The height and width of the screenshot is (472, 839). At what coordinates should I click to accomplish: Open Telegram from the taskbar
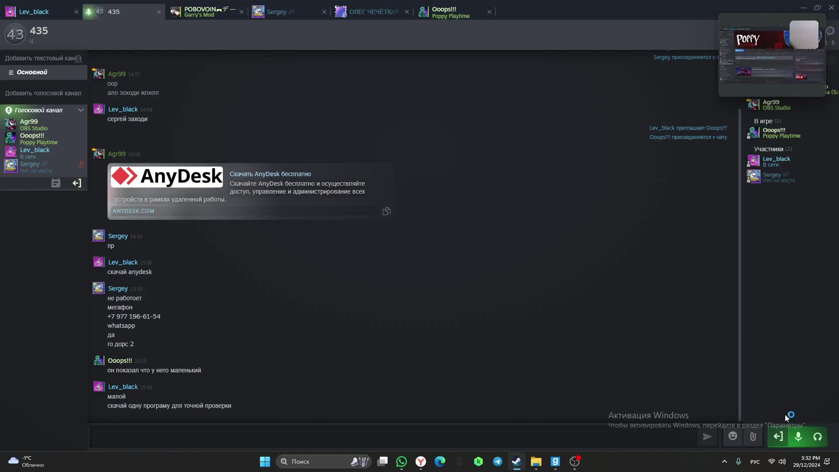(497, 462)
